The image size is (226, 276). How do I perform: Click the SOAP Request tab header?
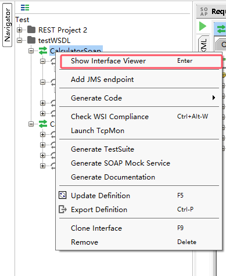point(211,12)
